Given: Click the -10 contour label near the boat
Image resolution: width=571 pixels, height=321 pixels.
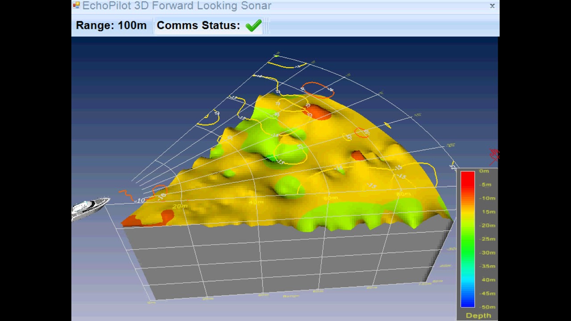Looking at the screenshot, I should pyautogui.click(x=140, y=201).
